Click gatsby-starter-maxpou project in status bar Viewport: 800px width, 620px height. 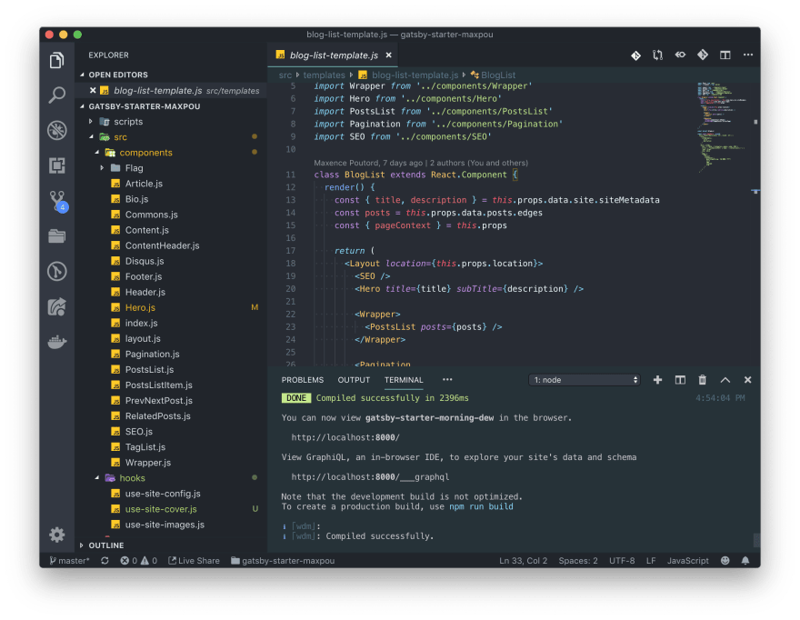click(283, 560)
